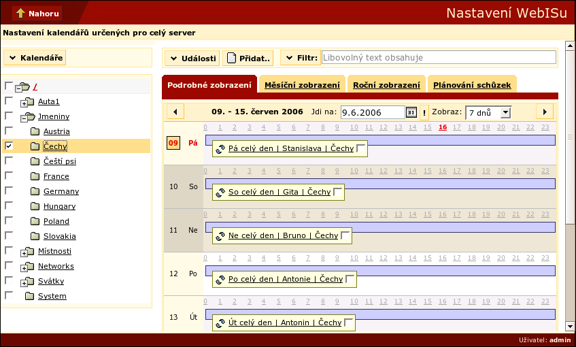Click the Jdi na date field
The image size is (576, 347).
tap(373, 112)
